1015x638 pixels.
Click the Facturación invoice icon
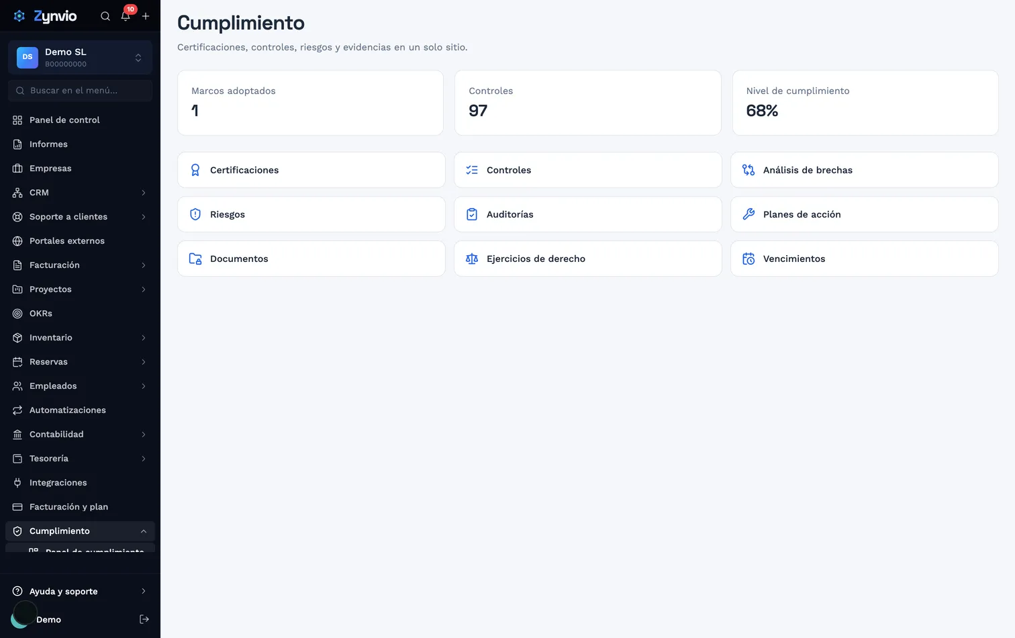(x=17, y=265)
